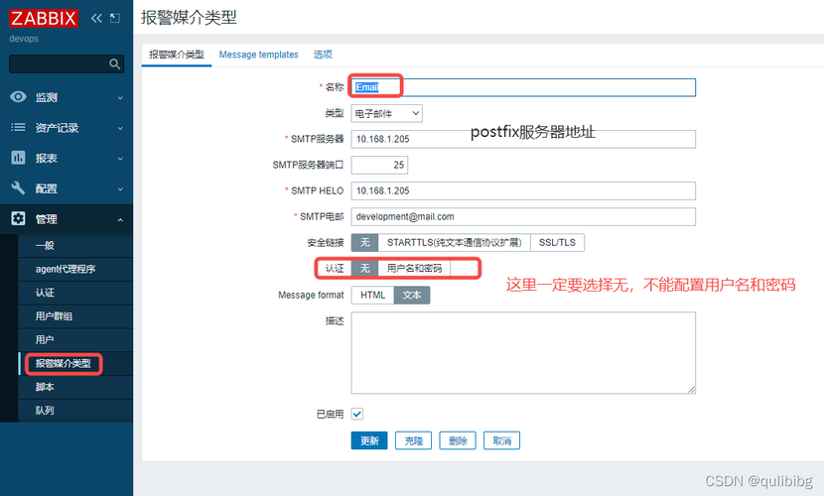Select 文本 message format
824x496 pixels.
[412, 295]
